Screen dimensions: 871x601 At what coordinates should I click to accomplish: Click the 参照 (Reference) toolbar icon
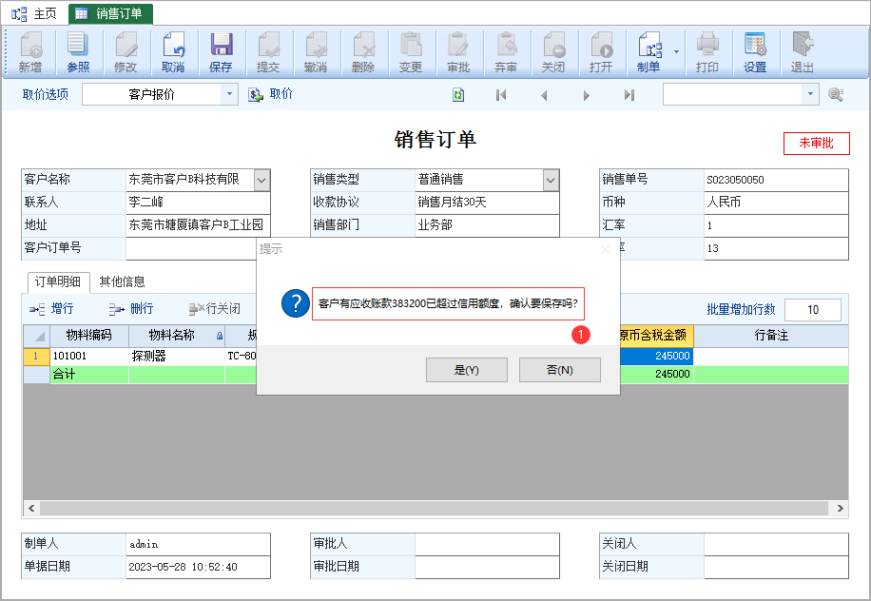[78, 52]
